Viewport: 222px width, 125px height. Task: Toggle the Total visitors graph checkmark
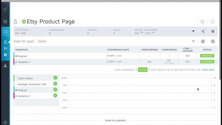tap(55, 78)
